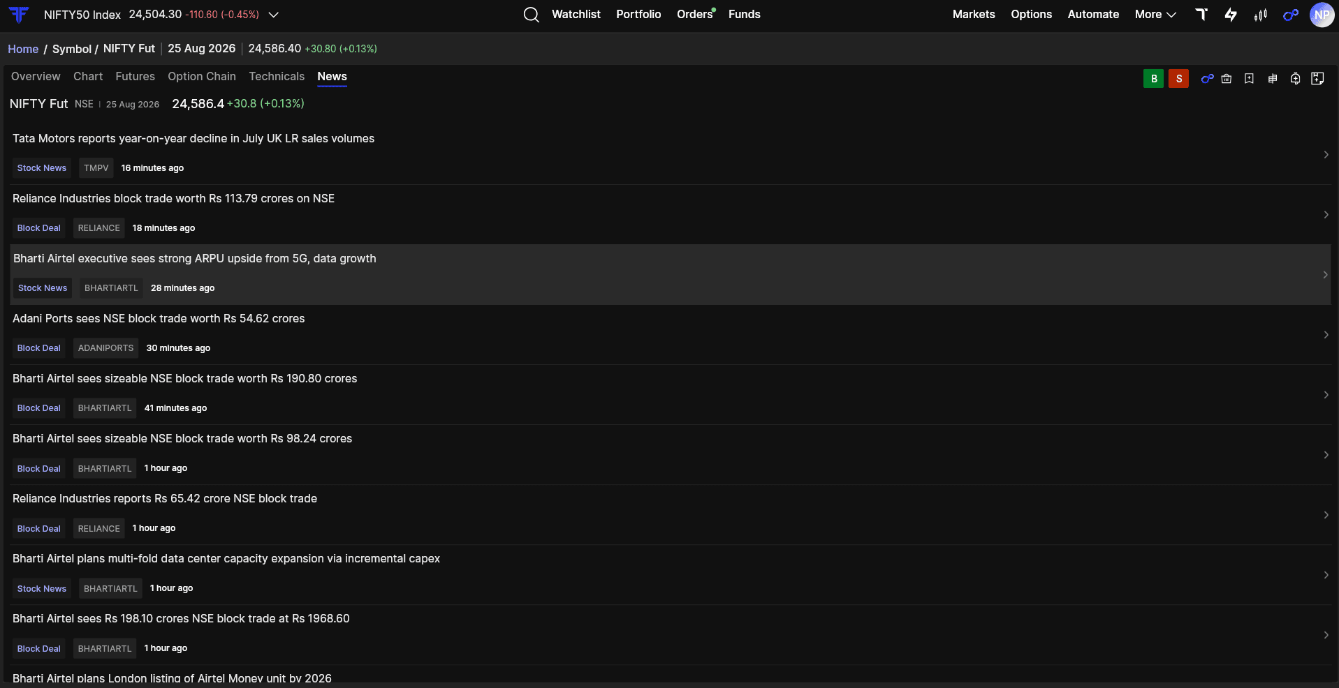Image resolution: width=1339 pixels, height=688 pixels.
Task: Click the '16 minutes ago' timestamp
Action: pyautogui.click(x=152, y=168)
